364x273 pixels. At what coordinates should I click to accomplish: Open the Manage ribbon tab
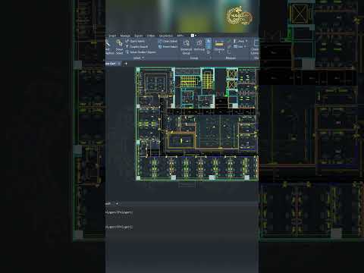pos(125,36)
